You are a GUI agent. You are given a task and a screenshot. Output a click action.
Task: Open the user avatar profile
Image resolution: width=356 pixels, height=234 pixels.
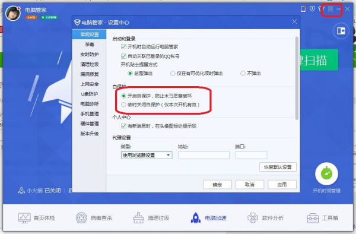coord(12,14)
